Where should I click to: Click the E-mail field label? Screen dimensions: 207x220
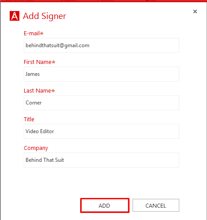pos(32,34)
